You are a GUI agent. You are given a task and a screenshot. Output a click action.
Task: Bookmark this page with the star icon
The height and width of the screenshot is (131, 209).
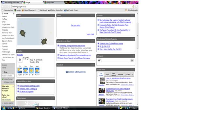(133, 7)
